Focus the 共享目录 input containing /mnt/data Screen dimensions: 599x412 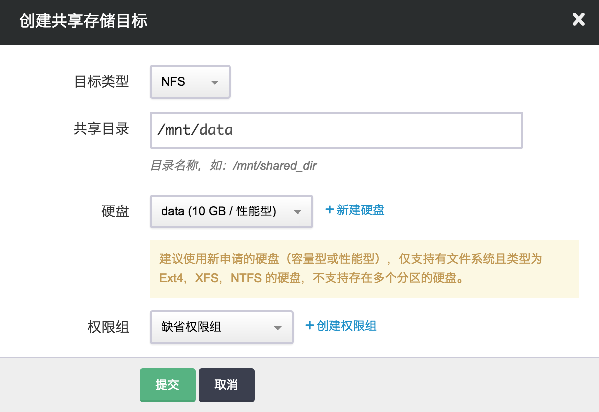(336, 130)
